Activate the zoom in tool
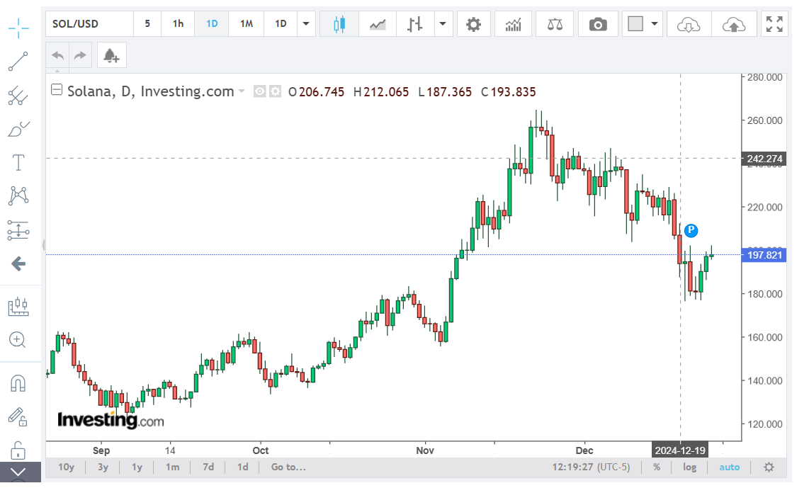 coord(18,340)
